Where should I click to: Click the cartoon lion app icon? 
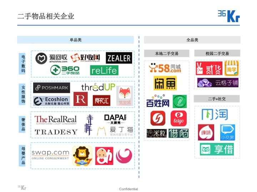coord(82,156)
